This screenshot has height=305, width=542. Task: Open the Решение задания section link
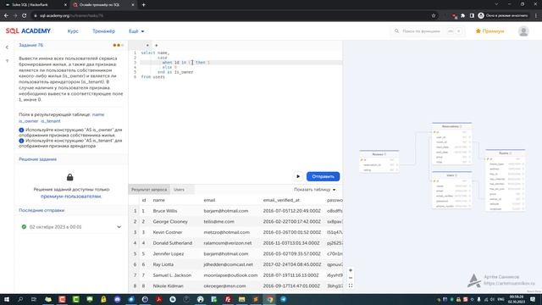point(37,159)
